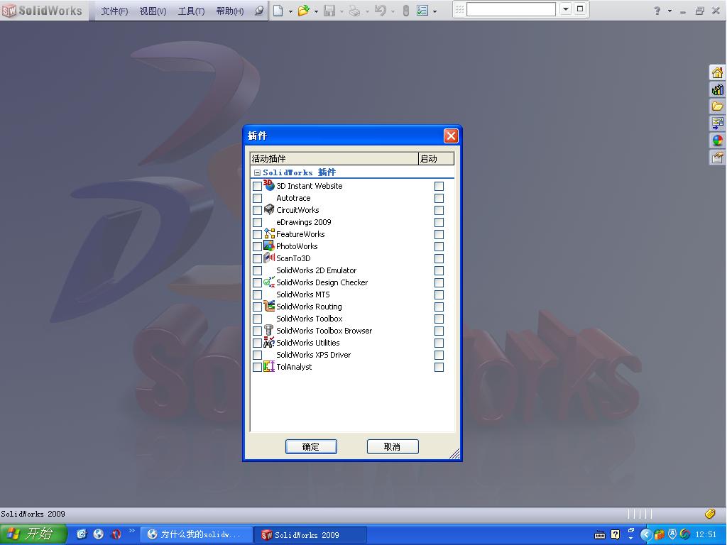
Task: Enable the 3D Instant Website add-in checkbox
Action: [257, 187]
